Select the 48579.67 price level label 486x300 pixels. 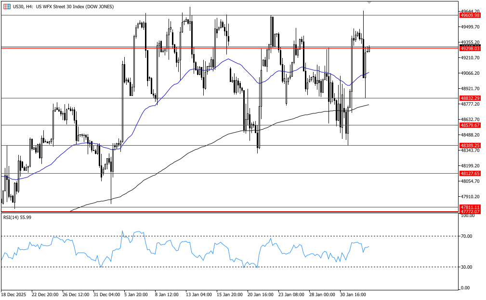pos(470,125)
